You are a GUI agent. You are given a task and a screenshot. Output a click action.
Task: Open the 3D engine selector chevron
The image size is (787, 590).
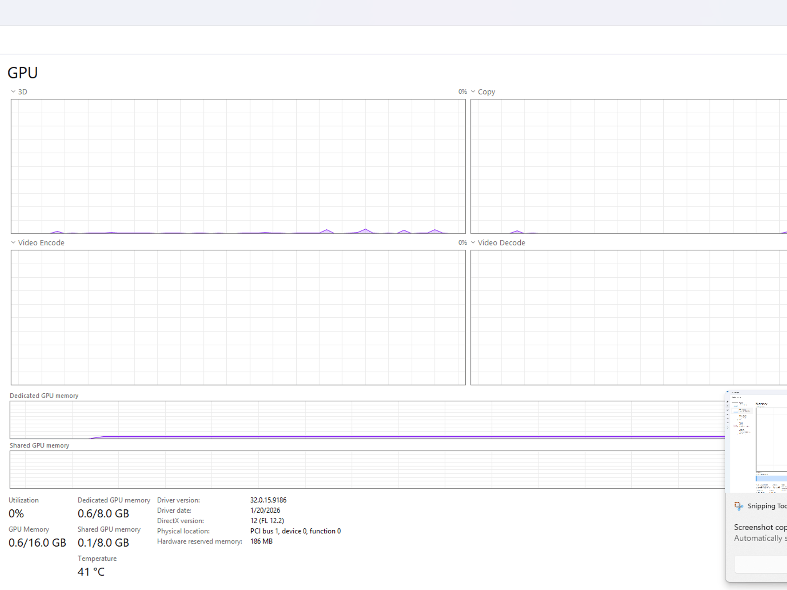(x=13, y=92)
